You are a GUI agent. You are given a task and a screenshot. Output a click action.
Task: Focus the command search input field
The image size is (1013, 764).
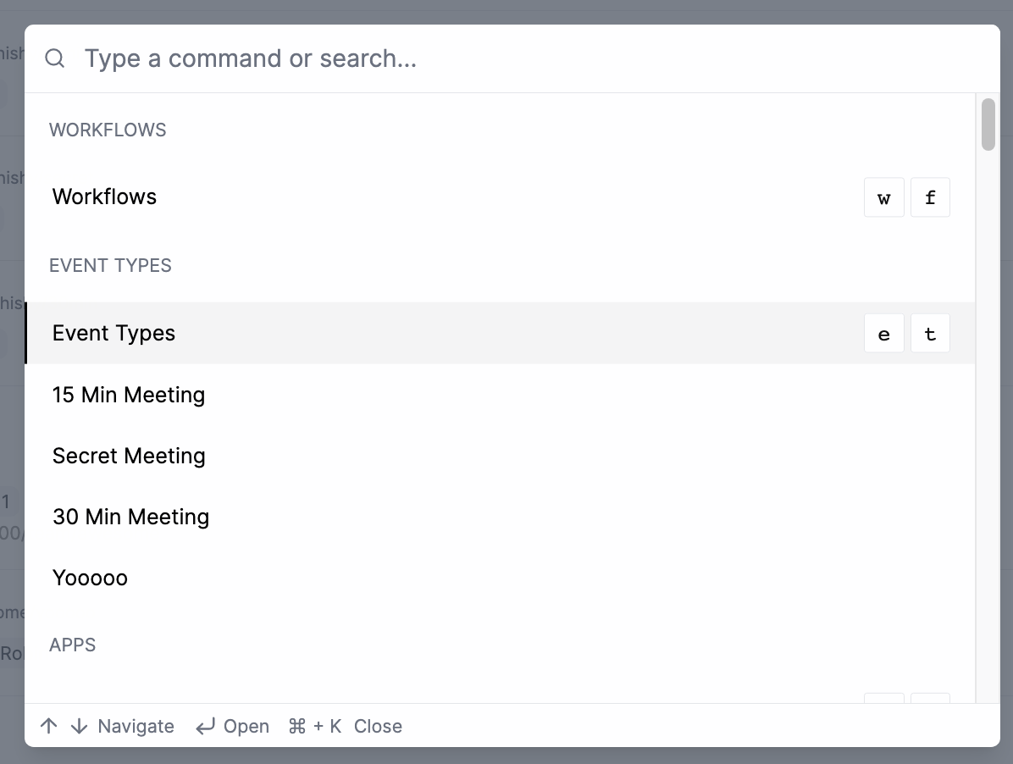point(508,58)
